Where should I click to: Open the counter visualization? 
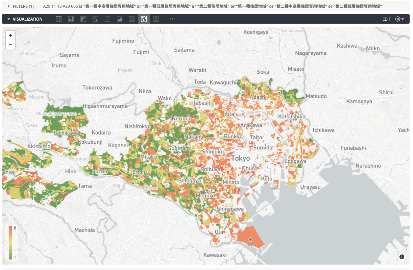156,19
